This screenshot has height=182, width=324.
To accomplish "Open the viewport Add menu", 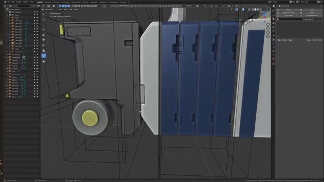I will pos(71,10).
